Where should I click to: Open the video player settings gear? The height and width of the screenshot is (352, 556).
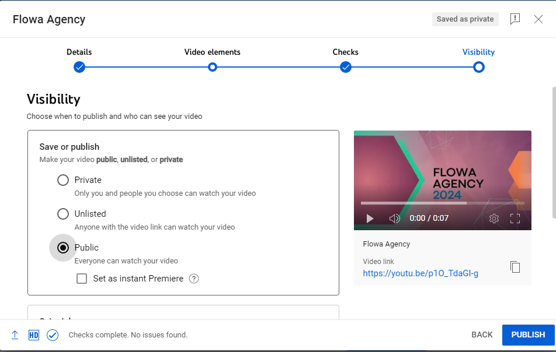tap(494, 219)
